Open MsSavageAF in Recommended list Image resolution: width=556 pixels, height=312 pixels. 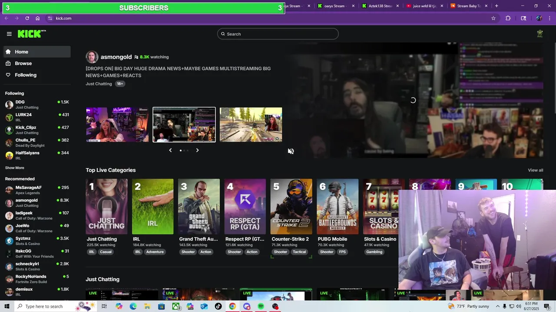pyautogui.click(x=37, y=190)
